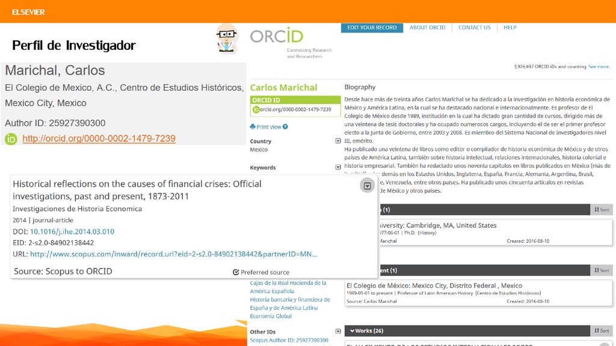Click the Author ID: 25927390300 text
This screenshot has width=616, height=346.
coord(55,123)
